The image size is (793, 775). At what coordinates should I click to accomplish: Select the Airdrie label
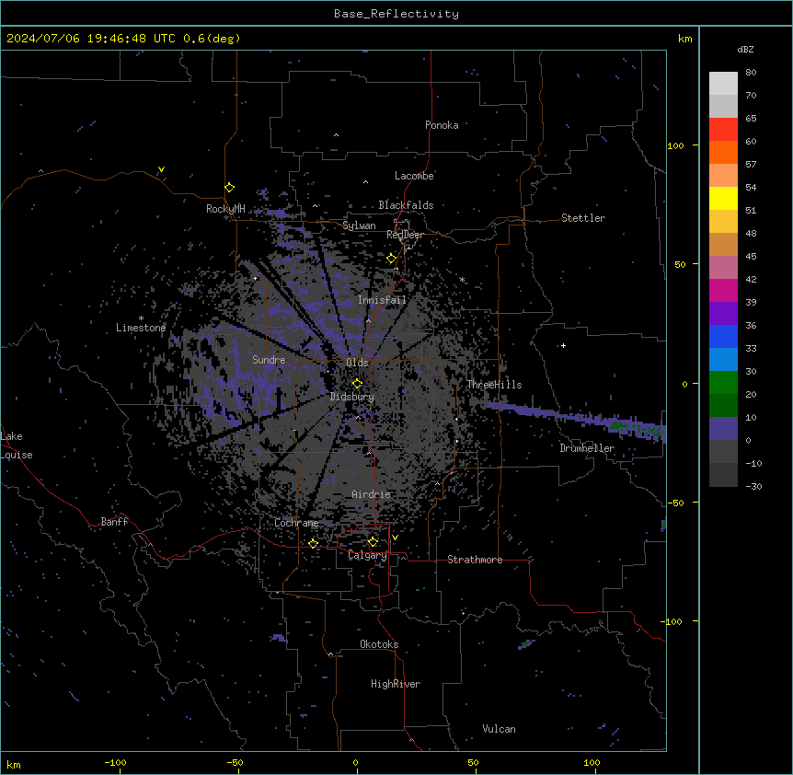[371, 494]
